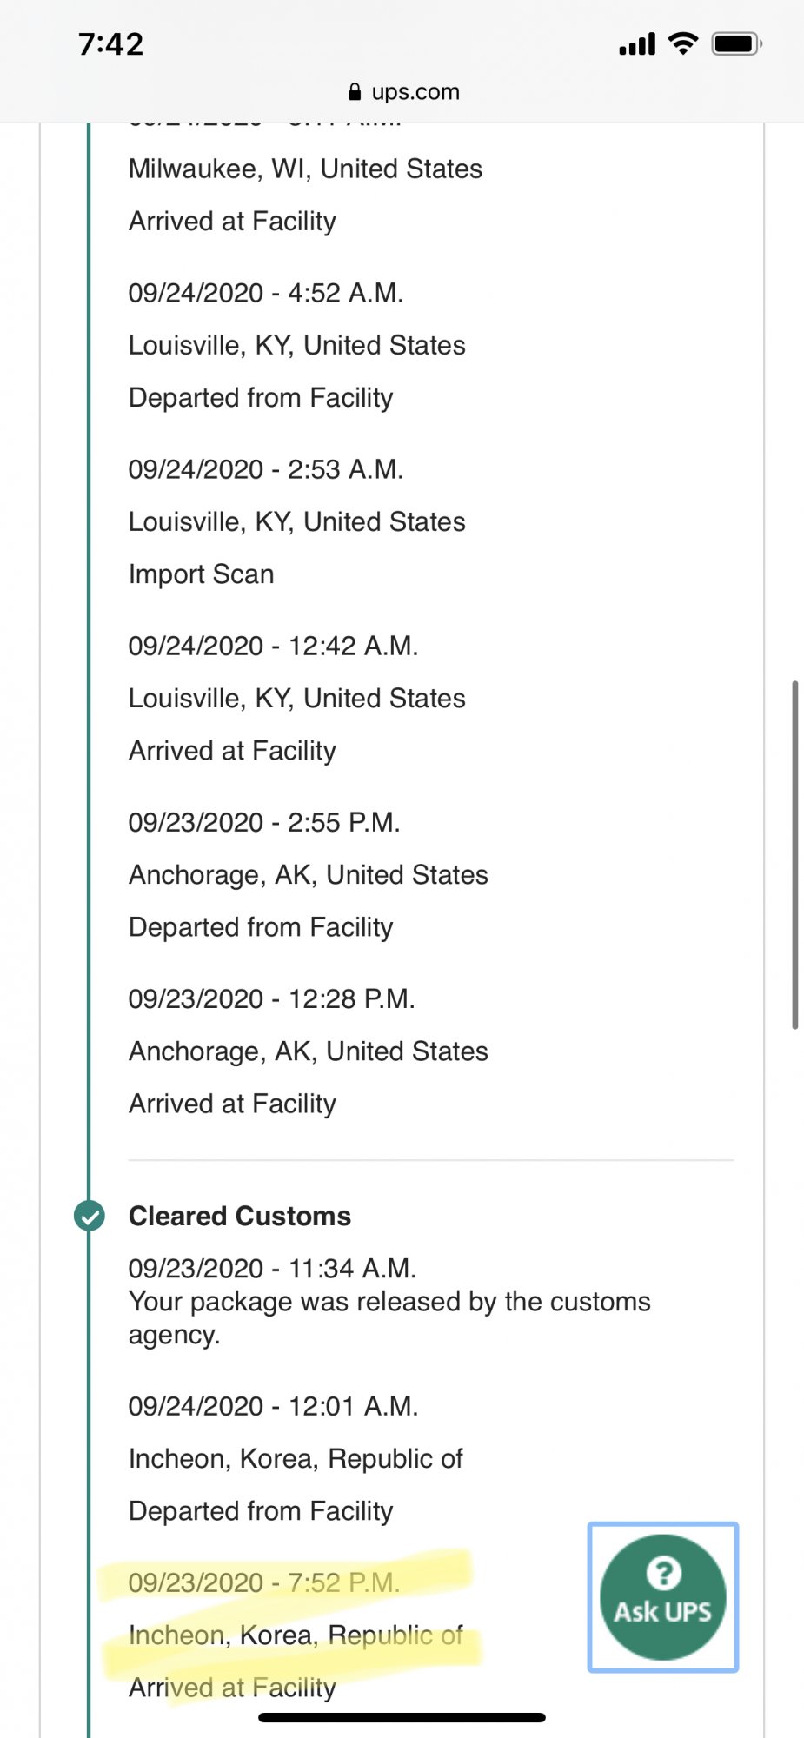The image size is (804, 1738).
Task: Click the green vertical progress timeline line
Action: pyautogui.click(x=89, y=660)
